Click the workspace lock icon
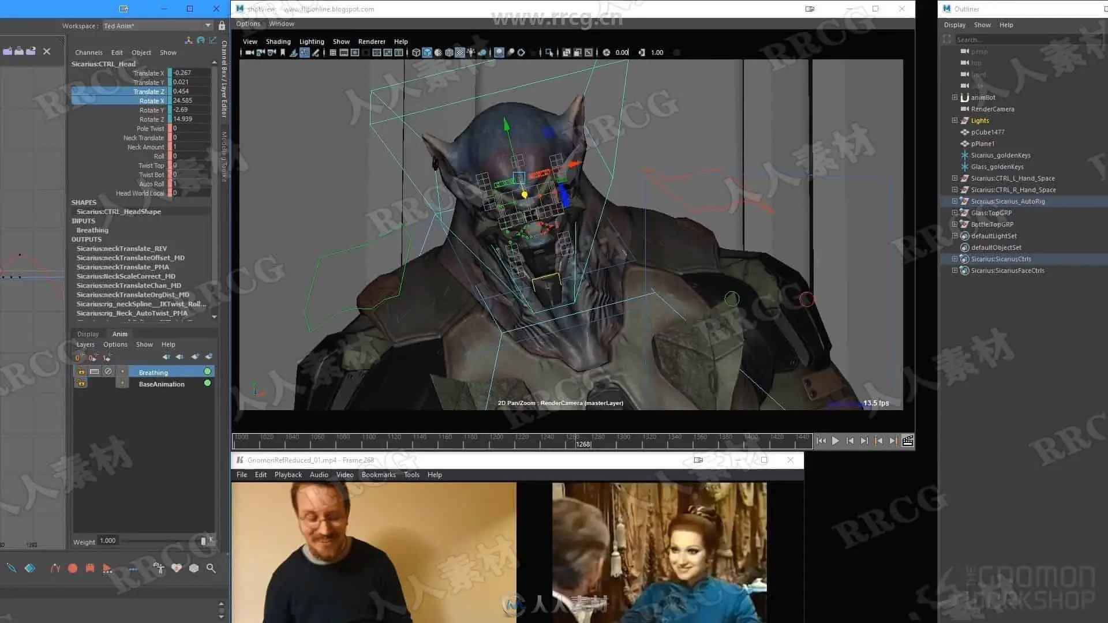The width and height of the screenshot is (1108, 623). point(222,26)
